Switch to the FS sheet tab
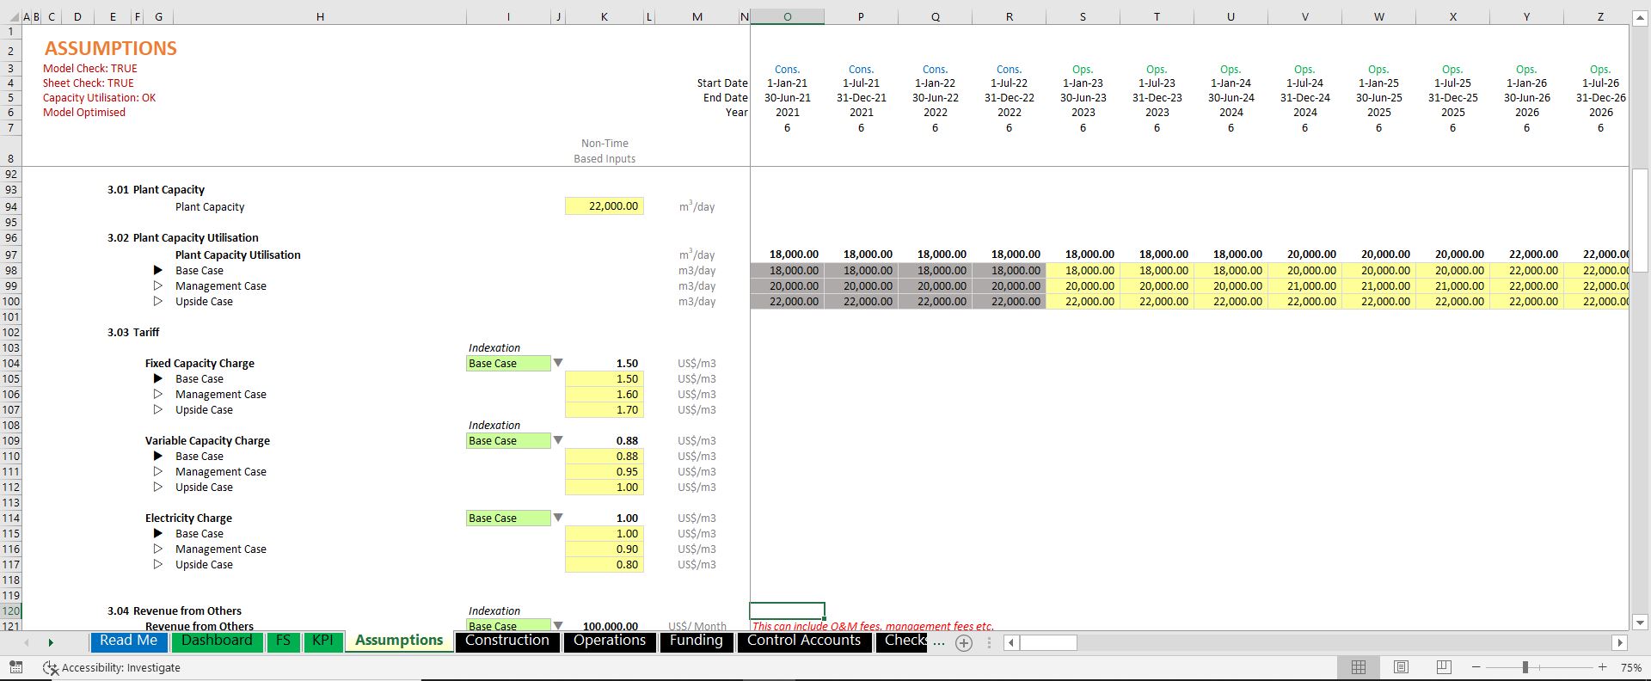Image resolution: width=1651 pixels, height=681 pixels. pos(283,641)
